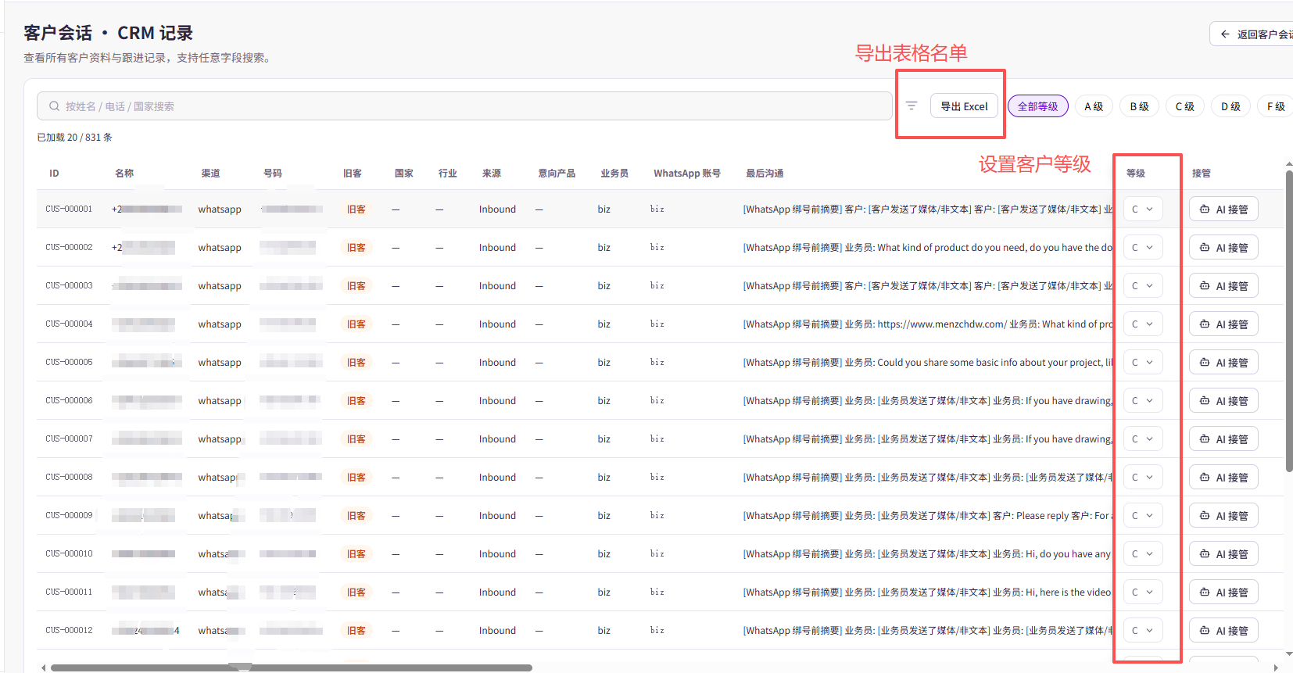Click the back arrow icon at top right
Viewport: 1293px width, 673px height.
click(1224, 34)
